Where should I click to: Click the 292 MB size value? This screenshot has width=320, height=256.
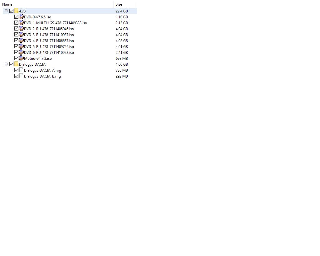(x=122, y=76)
